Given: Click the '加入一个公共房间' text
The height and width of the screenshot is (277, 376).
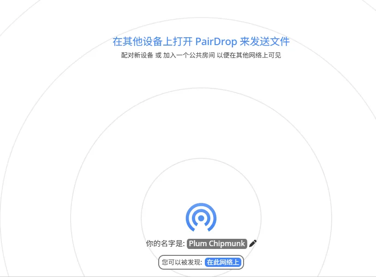Looking at the screenshot, I should point(189,55).
